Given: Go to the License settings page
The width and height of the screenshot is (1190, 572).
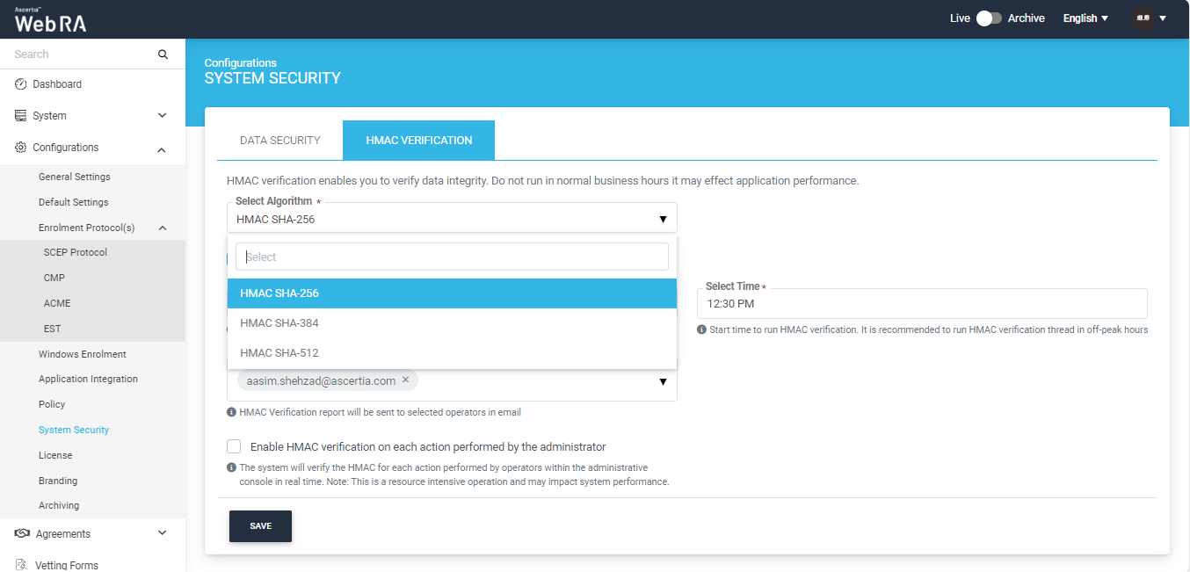Looking at the screenshot, I should tap(55, 455).
